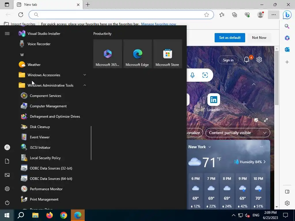Focus the Edge address bar
Screen dimensions: 295x221
click(121, 15)
